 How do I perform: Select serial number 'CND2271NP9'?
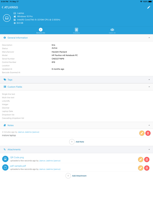[x=58, y=59]
